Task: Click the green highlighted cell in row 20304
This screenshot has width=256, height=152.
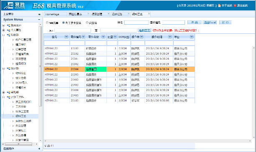Action: coord(96,69)
